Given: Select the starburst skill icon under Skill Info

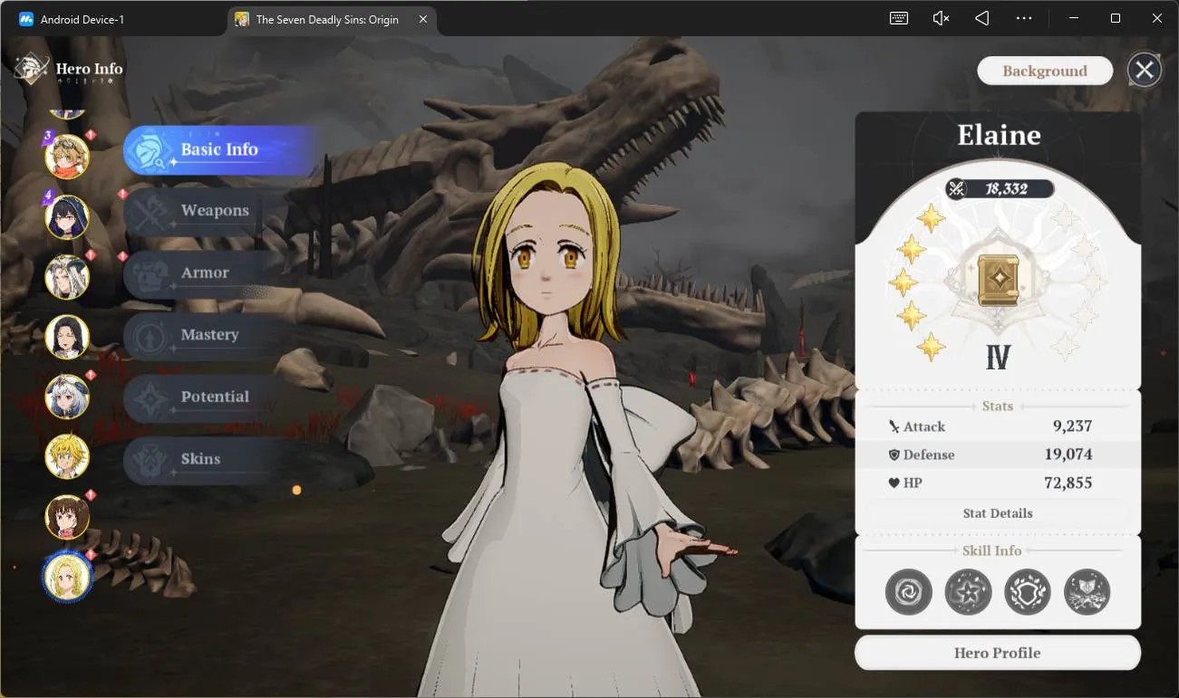Looking at the screenshot, I should pyautogui.click(x=968, y=592).
